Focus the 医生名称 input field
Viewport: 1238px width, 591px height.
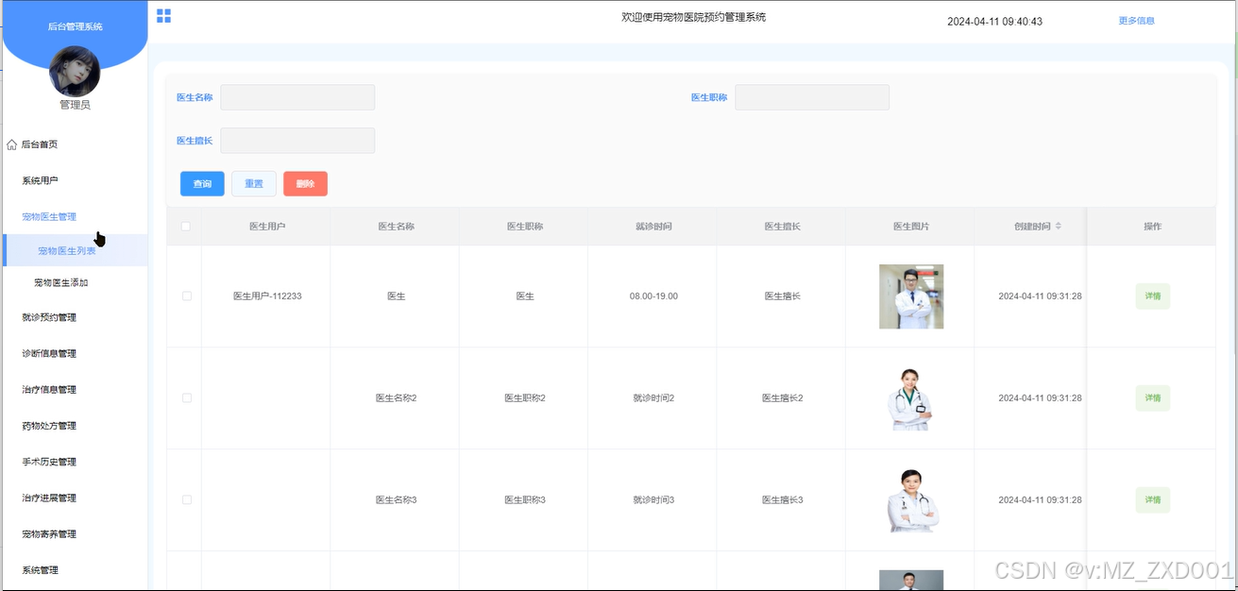coord(297,97)
